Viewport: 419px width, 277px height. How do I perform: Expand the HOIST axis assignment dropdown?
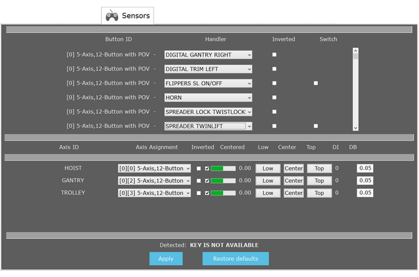click(x=154, y=168)
